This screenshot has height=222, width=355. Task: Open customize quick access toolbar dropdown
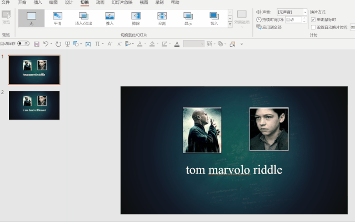[x=242, y=44]
